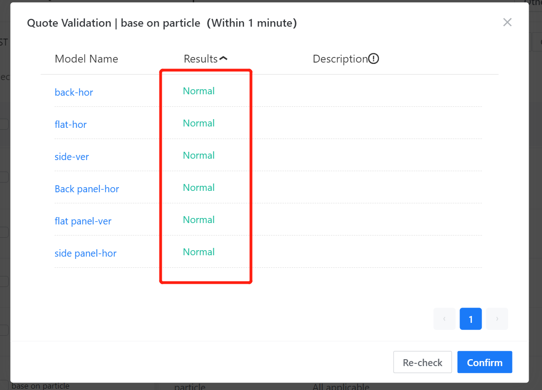This screenshot has height=390, width=542.
Task: Select page 1 in pagination
Action: pos(471,319)
